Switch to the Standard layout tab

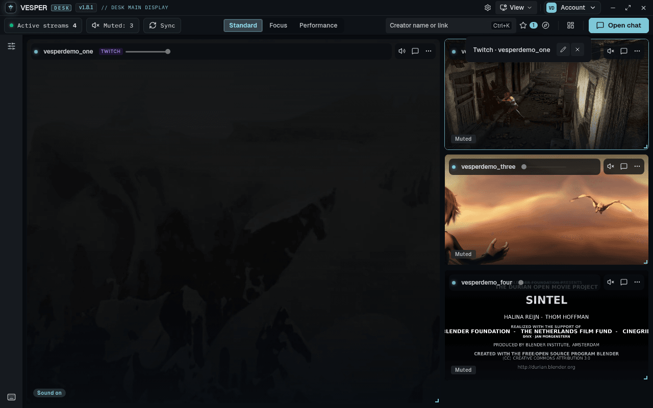(x=243, y=25)
